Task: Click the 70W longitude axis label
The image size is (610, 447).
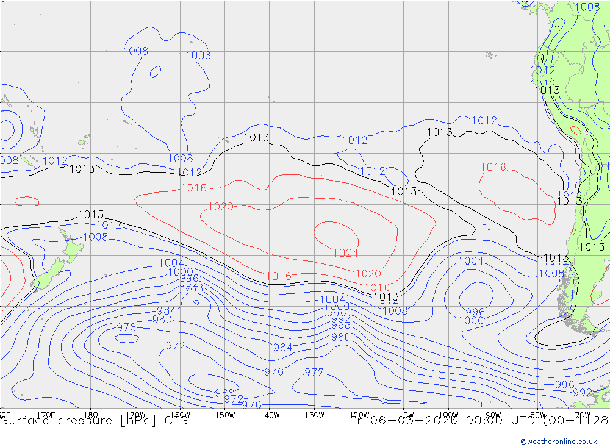Action: coord(583,415)
